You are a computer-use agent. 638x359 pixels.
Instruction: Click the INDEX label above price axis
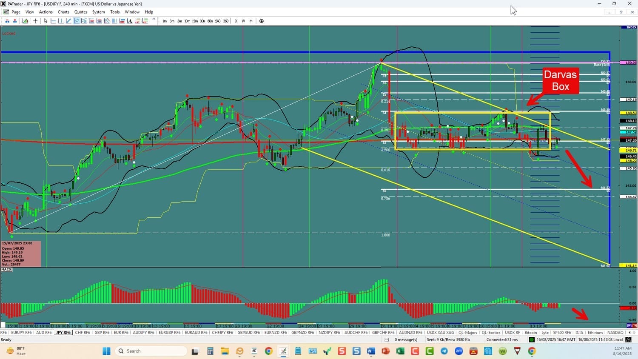coord(632,27)
